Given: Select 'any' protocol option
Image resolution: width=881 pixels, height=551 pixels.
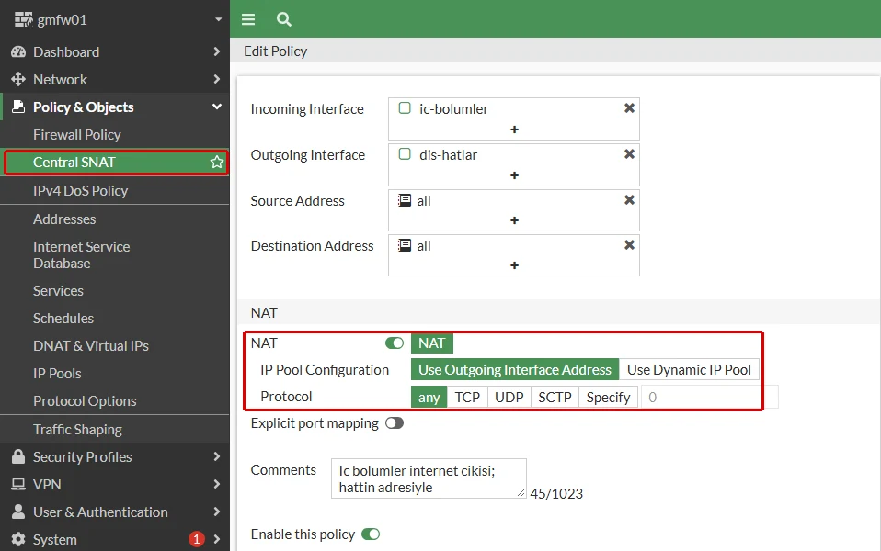Looking at the screenshot, I should point(429,398).
